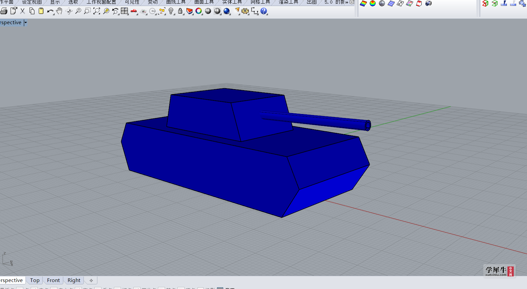Click the Zoom selected icon
The width and height of the screenshot is (527, 289).
[x=106, y=11]
